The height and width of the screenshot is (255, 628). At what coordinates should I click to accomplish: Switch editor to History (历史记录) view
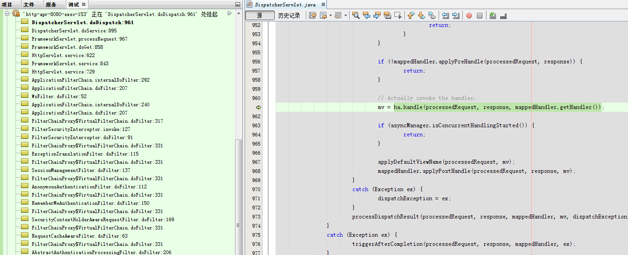click(289, 16)
